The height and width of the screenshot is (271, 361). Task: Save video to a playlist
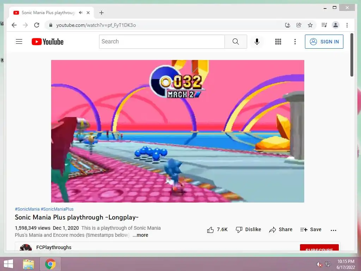click(x=311, y=229)
